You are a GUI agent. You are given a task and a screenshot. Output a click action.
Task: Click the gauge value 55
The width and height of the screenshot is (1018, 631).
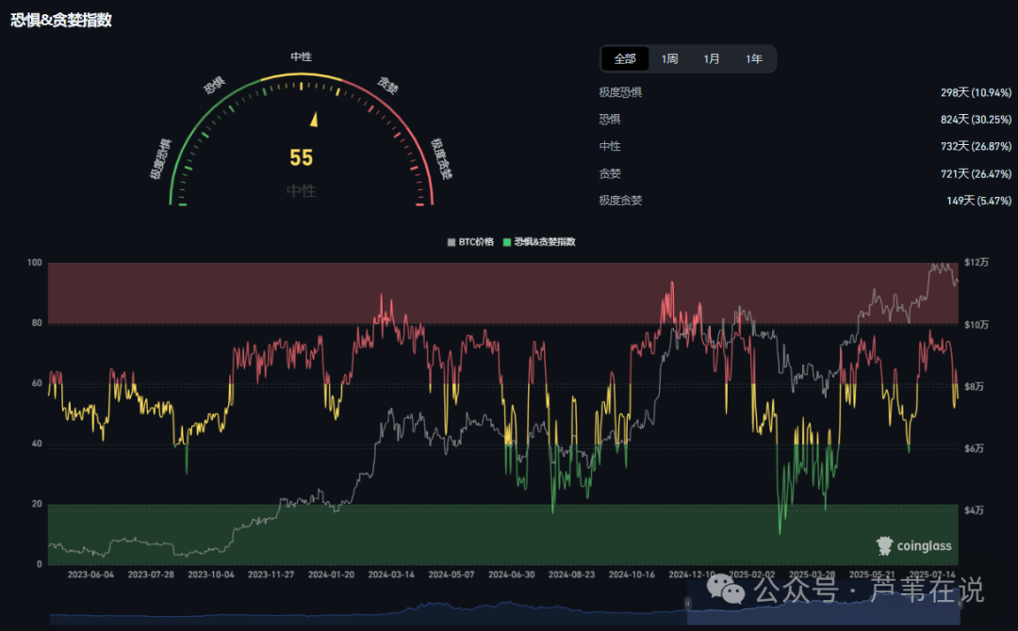click(x=301, y=158)
